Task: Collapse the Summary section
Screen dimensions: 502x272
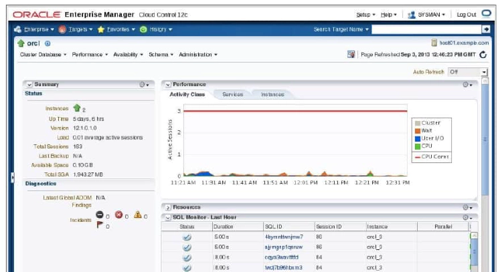Action: click(x=29, y=85)
